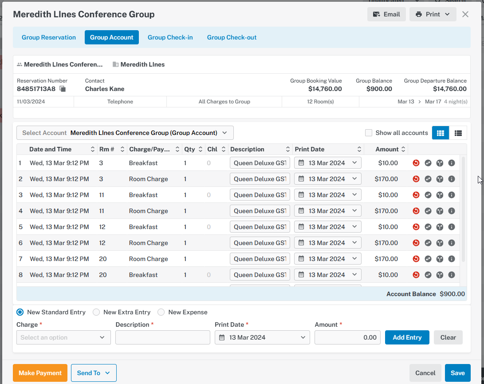Image resolution: width=484 pixels, height=384 pixels.
Task: Select the New Extra Entry option
Action: (96, 313)
